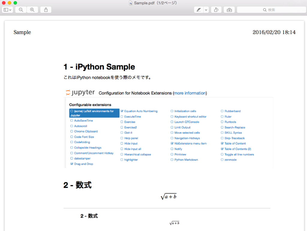307x231 pixels.
Task: Click the search field
Action: point(271,10)
